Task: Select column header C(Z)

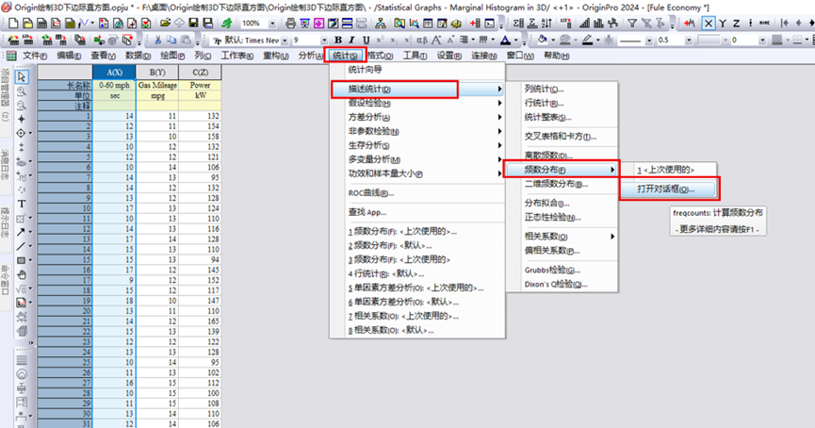Action: pos(200,73)
